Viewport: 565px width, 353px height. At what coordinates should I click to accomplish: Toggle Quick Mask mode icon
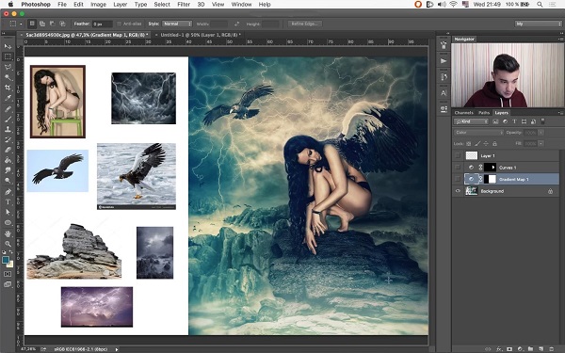[x=8, y=274]
